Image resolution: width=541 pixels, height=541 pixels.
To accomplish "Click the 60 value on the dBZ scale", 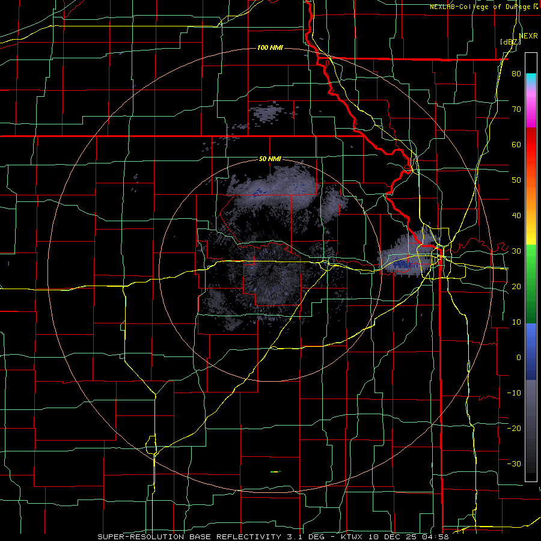I will (516, 144).
